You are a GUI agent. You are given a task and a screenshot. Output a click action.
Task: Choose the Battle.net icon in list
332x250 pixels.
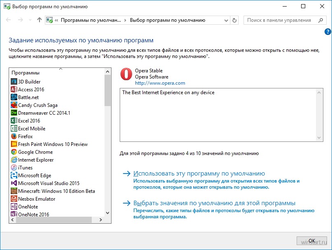[14, 97]
